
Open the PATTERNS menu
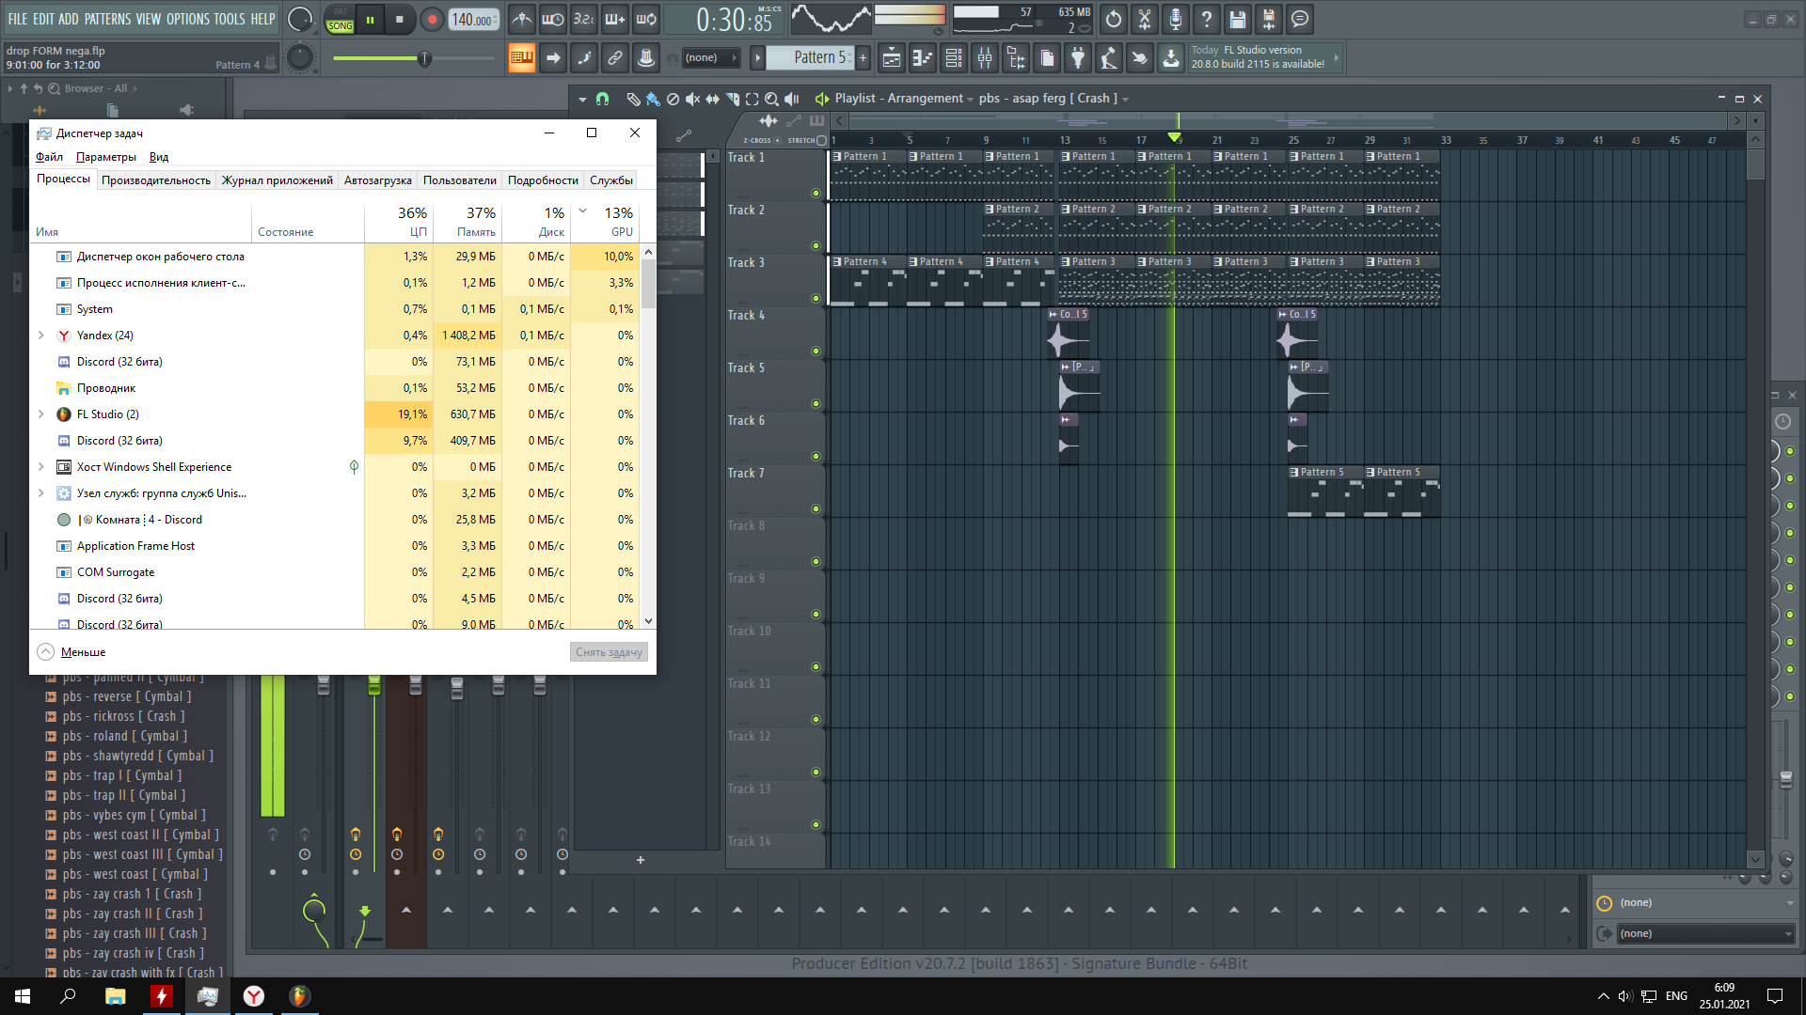click(107, 19)
